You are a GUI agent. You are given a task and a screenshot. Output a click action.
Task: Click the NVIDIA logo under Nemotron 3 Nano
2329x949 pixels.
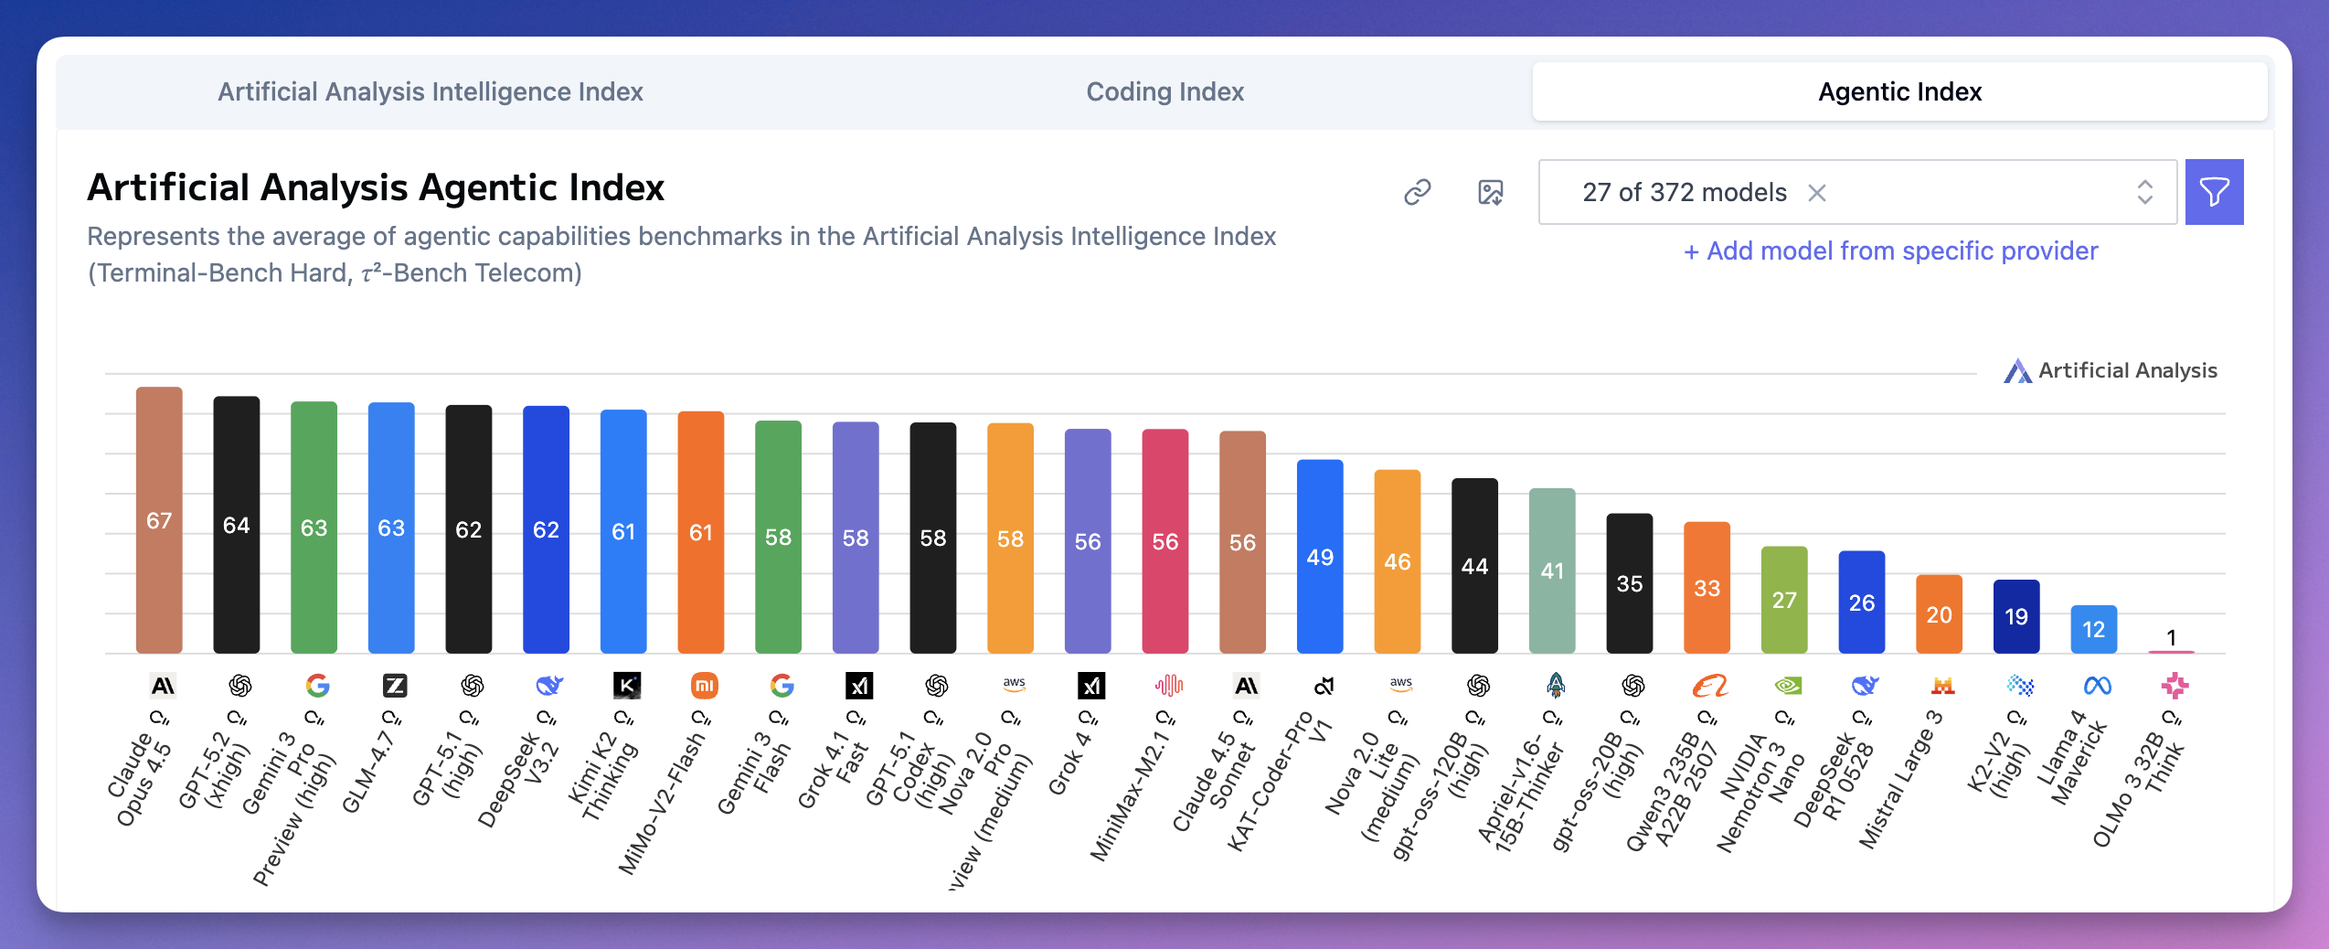(1788, 685)
